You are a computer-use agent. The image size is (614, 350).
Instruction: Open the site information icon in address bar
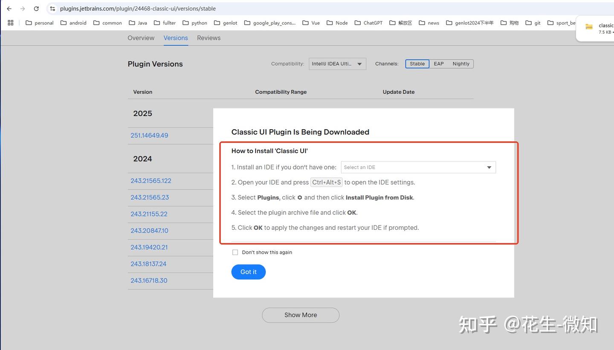pyautogui.click(x=52, y=8)
